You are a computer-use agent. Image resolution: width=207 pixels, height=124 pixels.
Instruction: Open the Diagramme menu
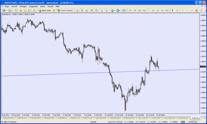click(33, 6)
